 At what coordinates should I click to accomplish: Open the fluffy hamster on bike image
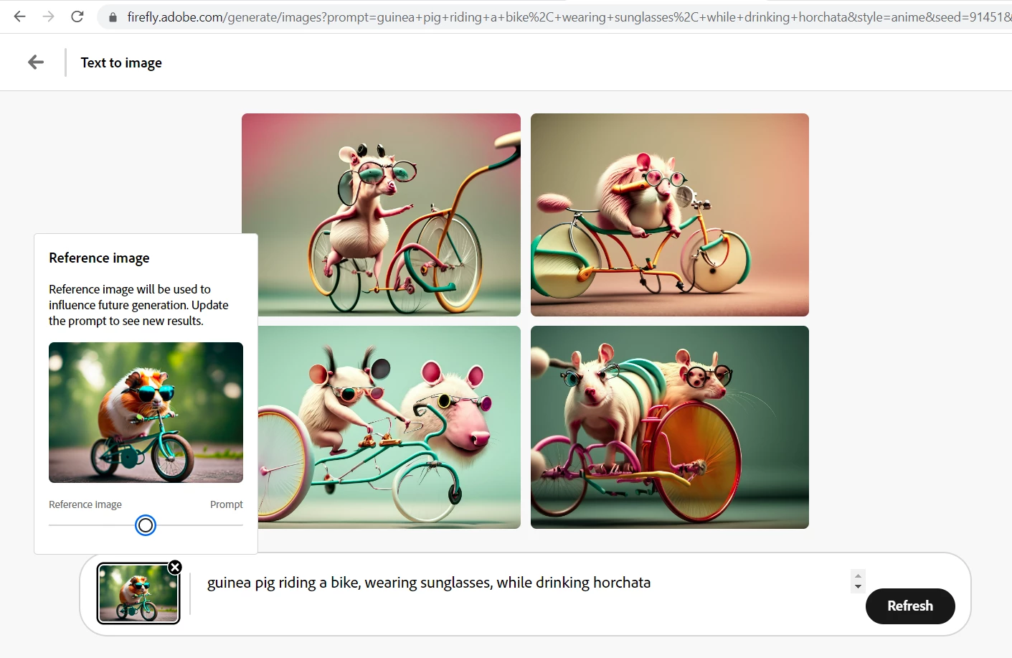point(669,215)
